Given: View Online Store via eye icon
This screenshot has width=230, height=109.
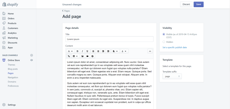Looking at the screenshot, I should click(32, 60).
